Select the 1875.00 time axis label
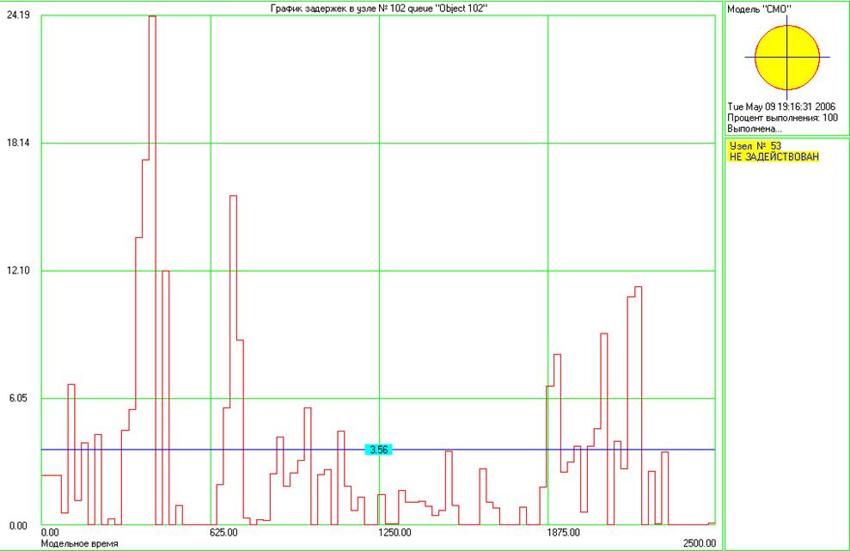Image resolution: width=850 pixels, height=551 pixels. (565, 533)
